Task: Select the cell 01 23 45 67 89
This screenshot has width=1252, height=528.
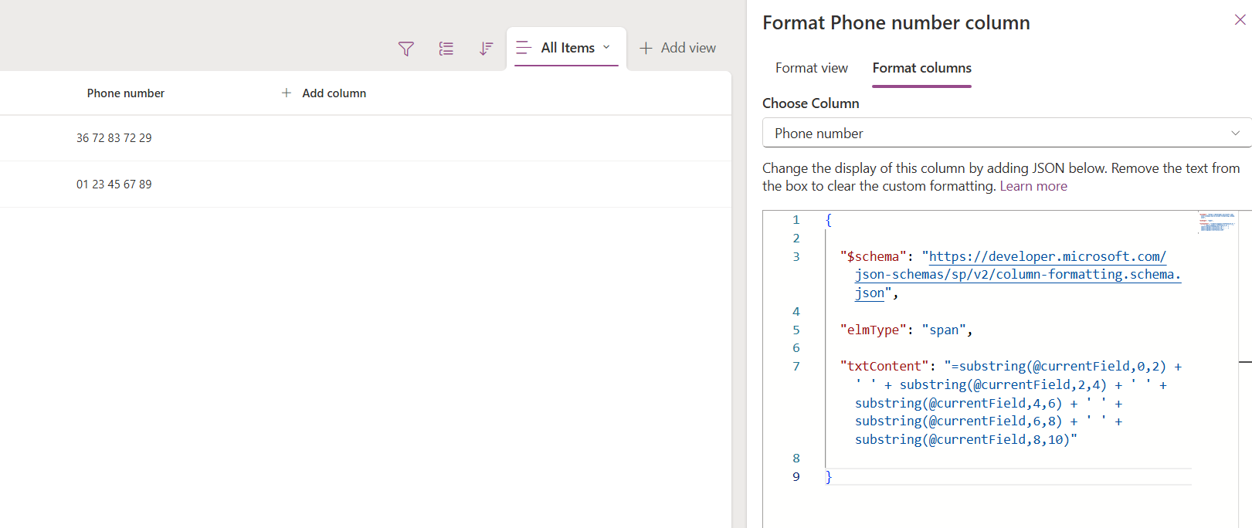Action: 114,184
